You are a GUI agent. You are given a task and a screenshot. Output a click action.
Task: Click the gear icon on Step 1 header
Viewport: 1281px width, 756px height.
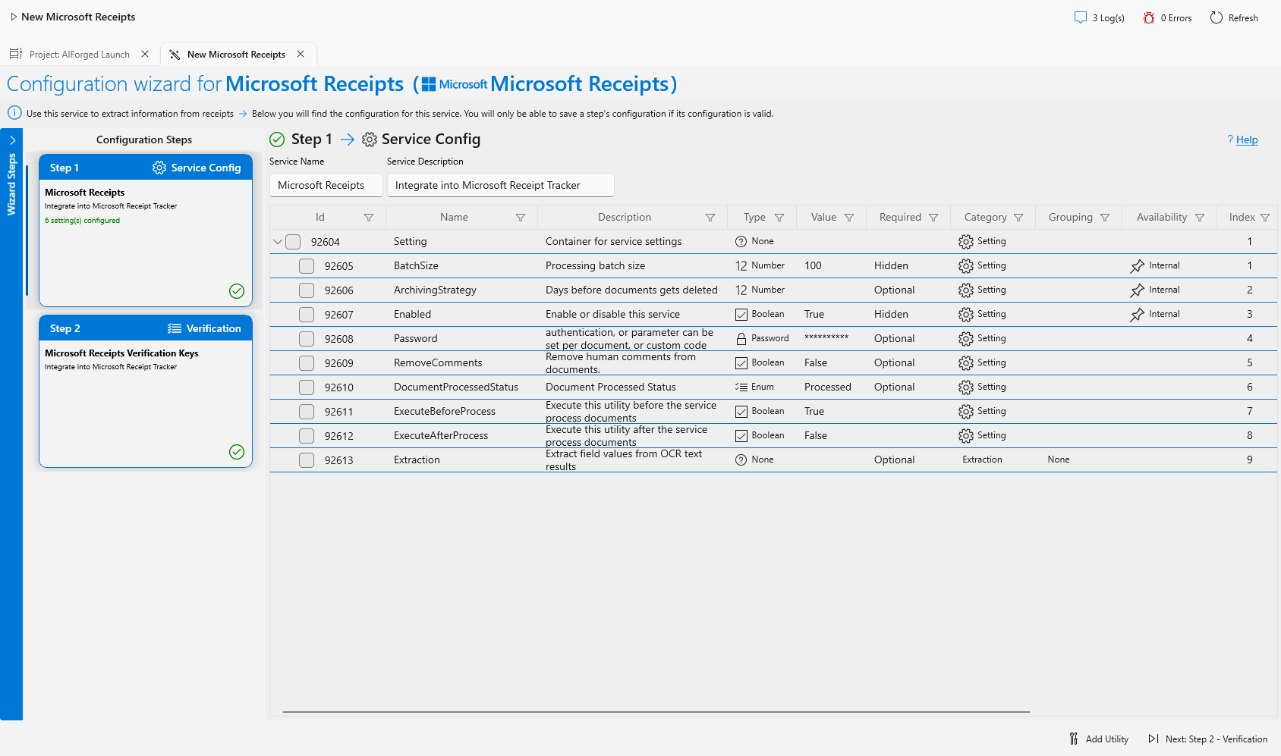click(x=159, y=168)
